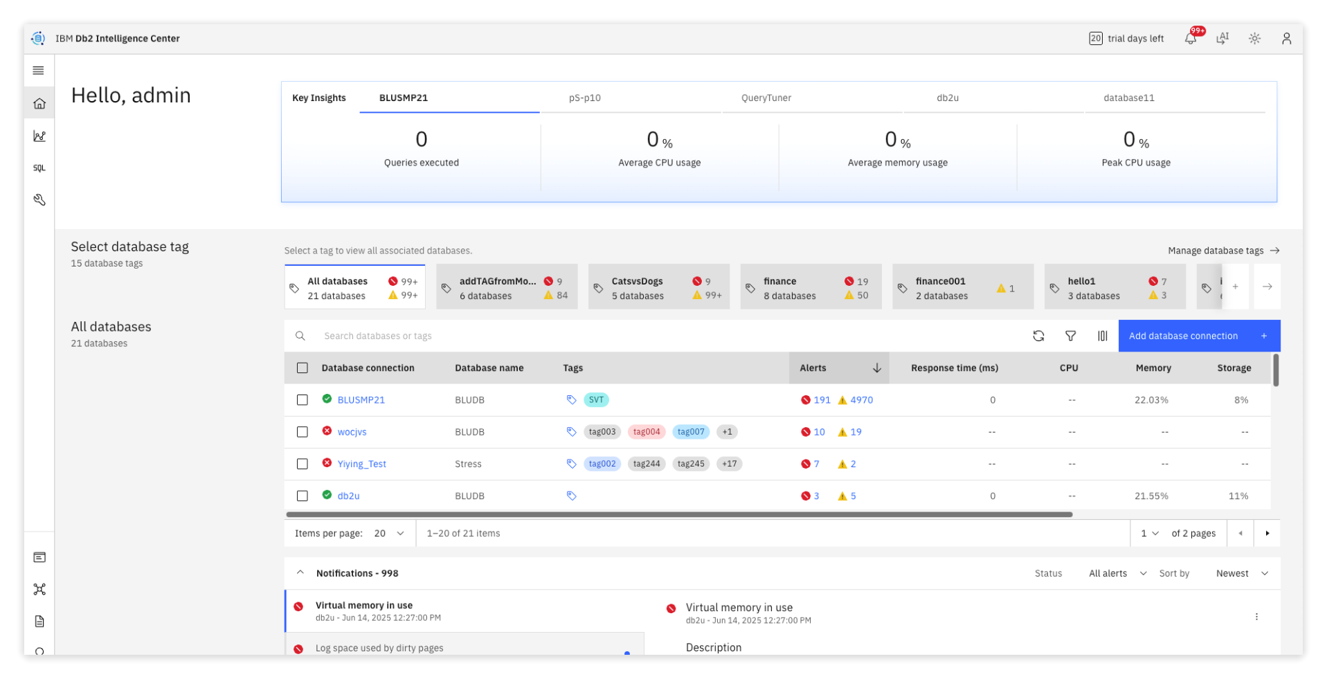This screenshot has width=1327, height=679.
Task: Select the finance001 tag card
Action: tap(963, 287)
